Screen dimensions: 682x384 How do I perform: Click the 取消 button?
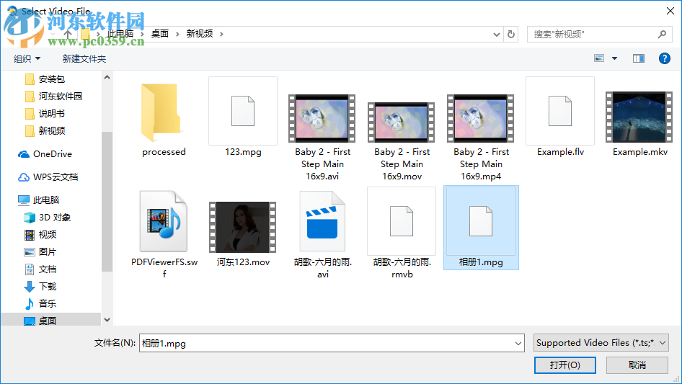click(637, 365)
